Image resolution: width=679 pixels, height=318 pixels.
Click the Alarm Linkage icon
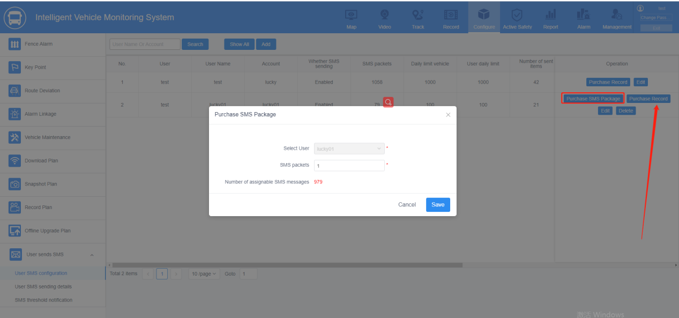click(14, 114)
